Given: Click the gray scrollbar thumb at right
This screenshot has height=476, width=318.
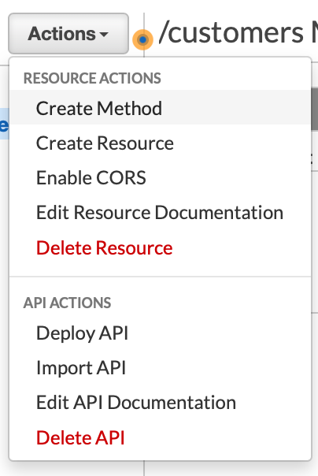Looking at the screenshot, I should [x=315, y=110].
